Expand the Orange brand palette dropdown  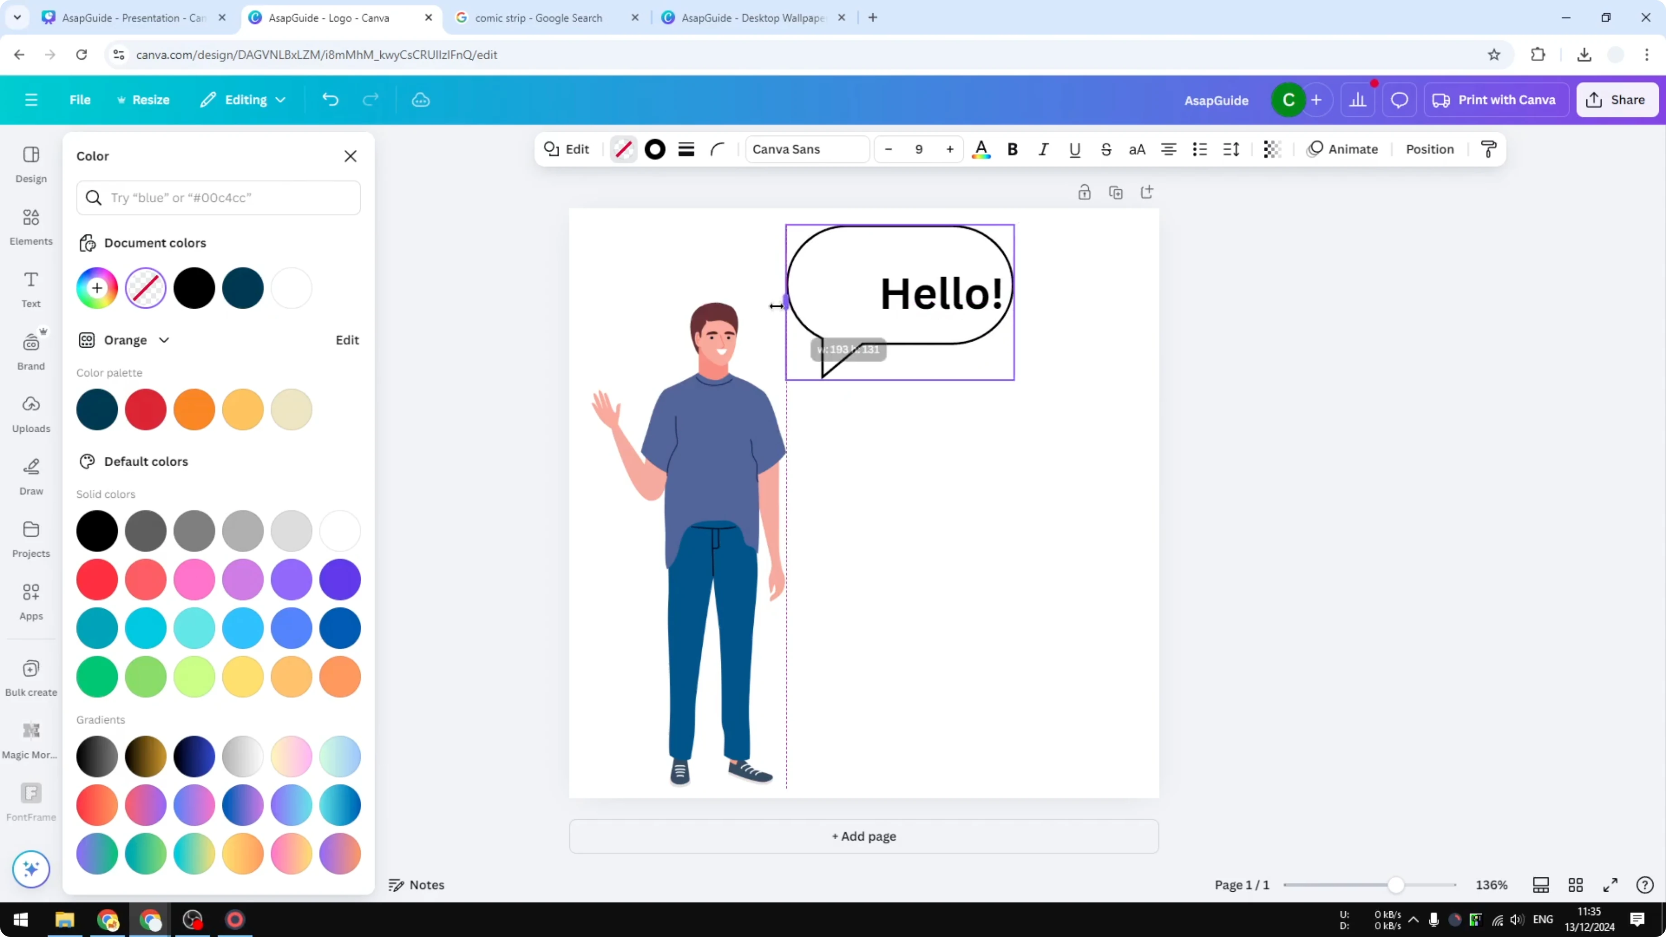click(164, 339)
